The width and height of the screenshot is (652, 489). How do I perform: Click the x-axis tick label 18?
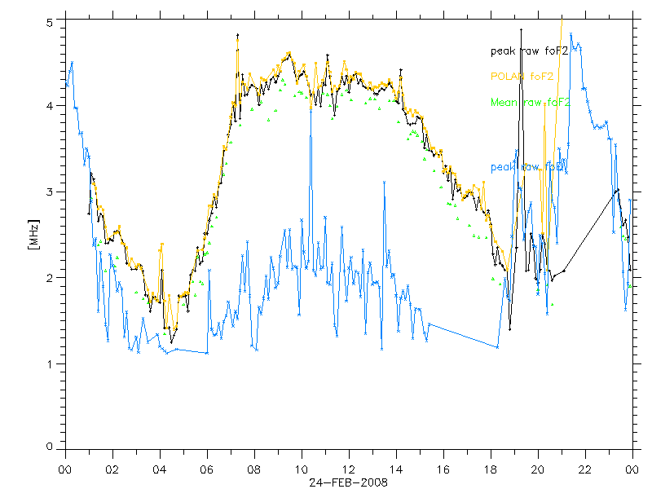tap(491, 469)
